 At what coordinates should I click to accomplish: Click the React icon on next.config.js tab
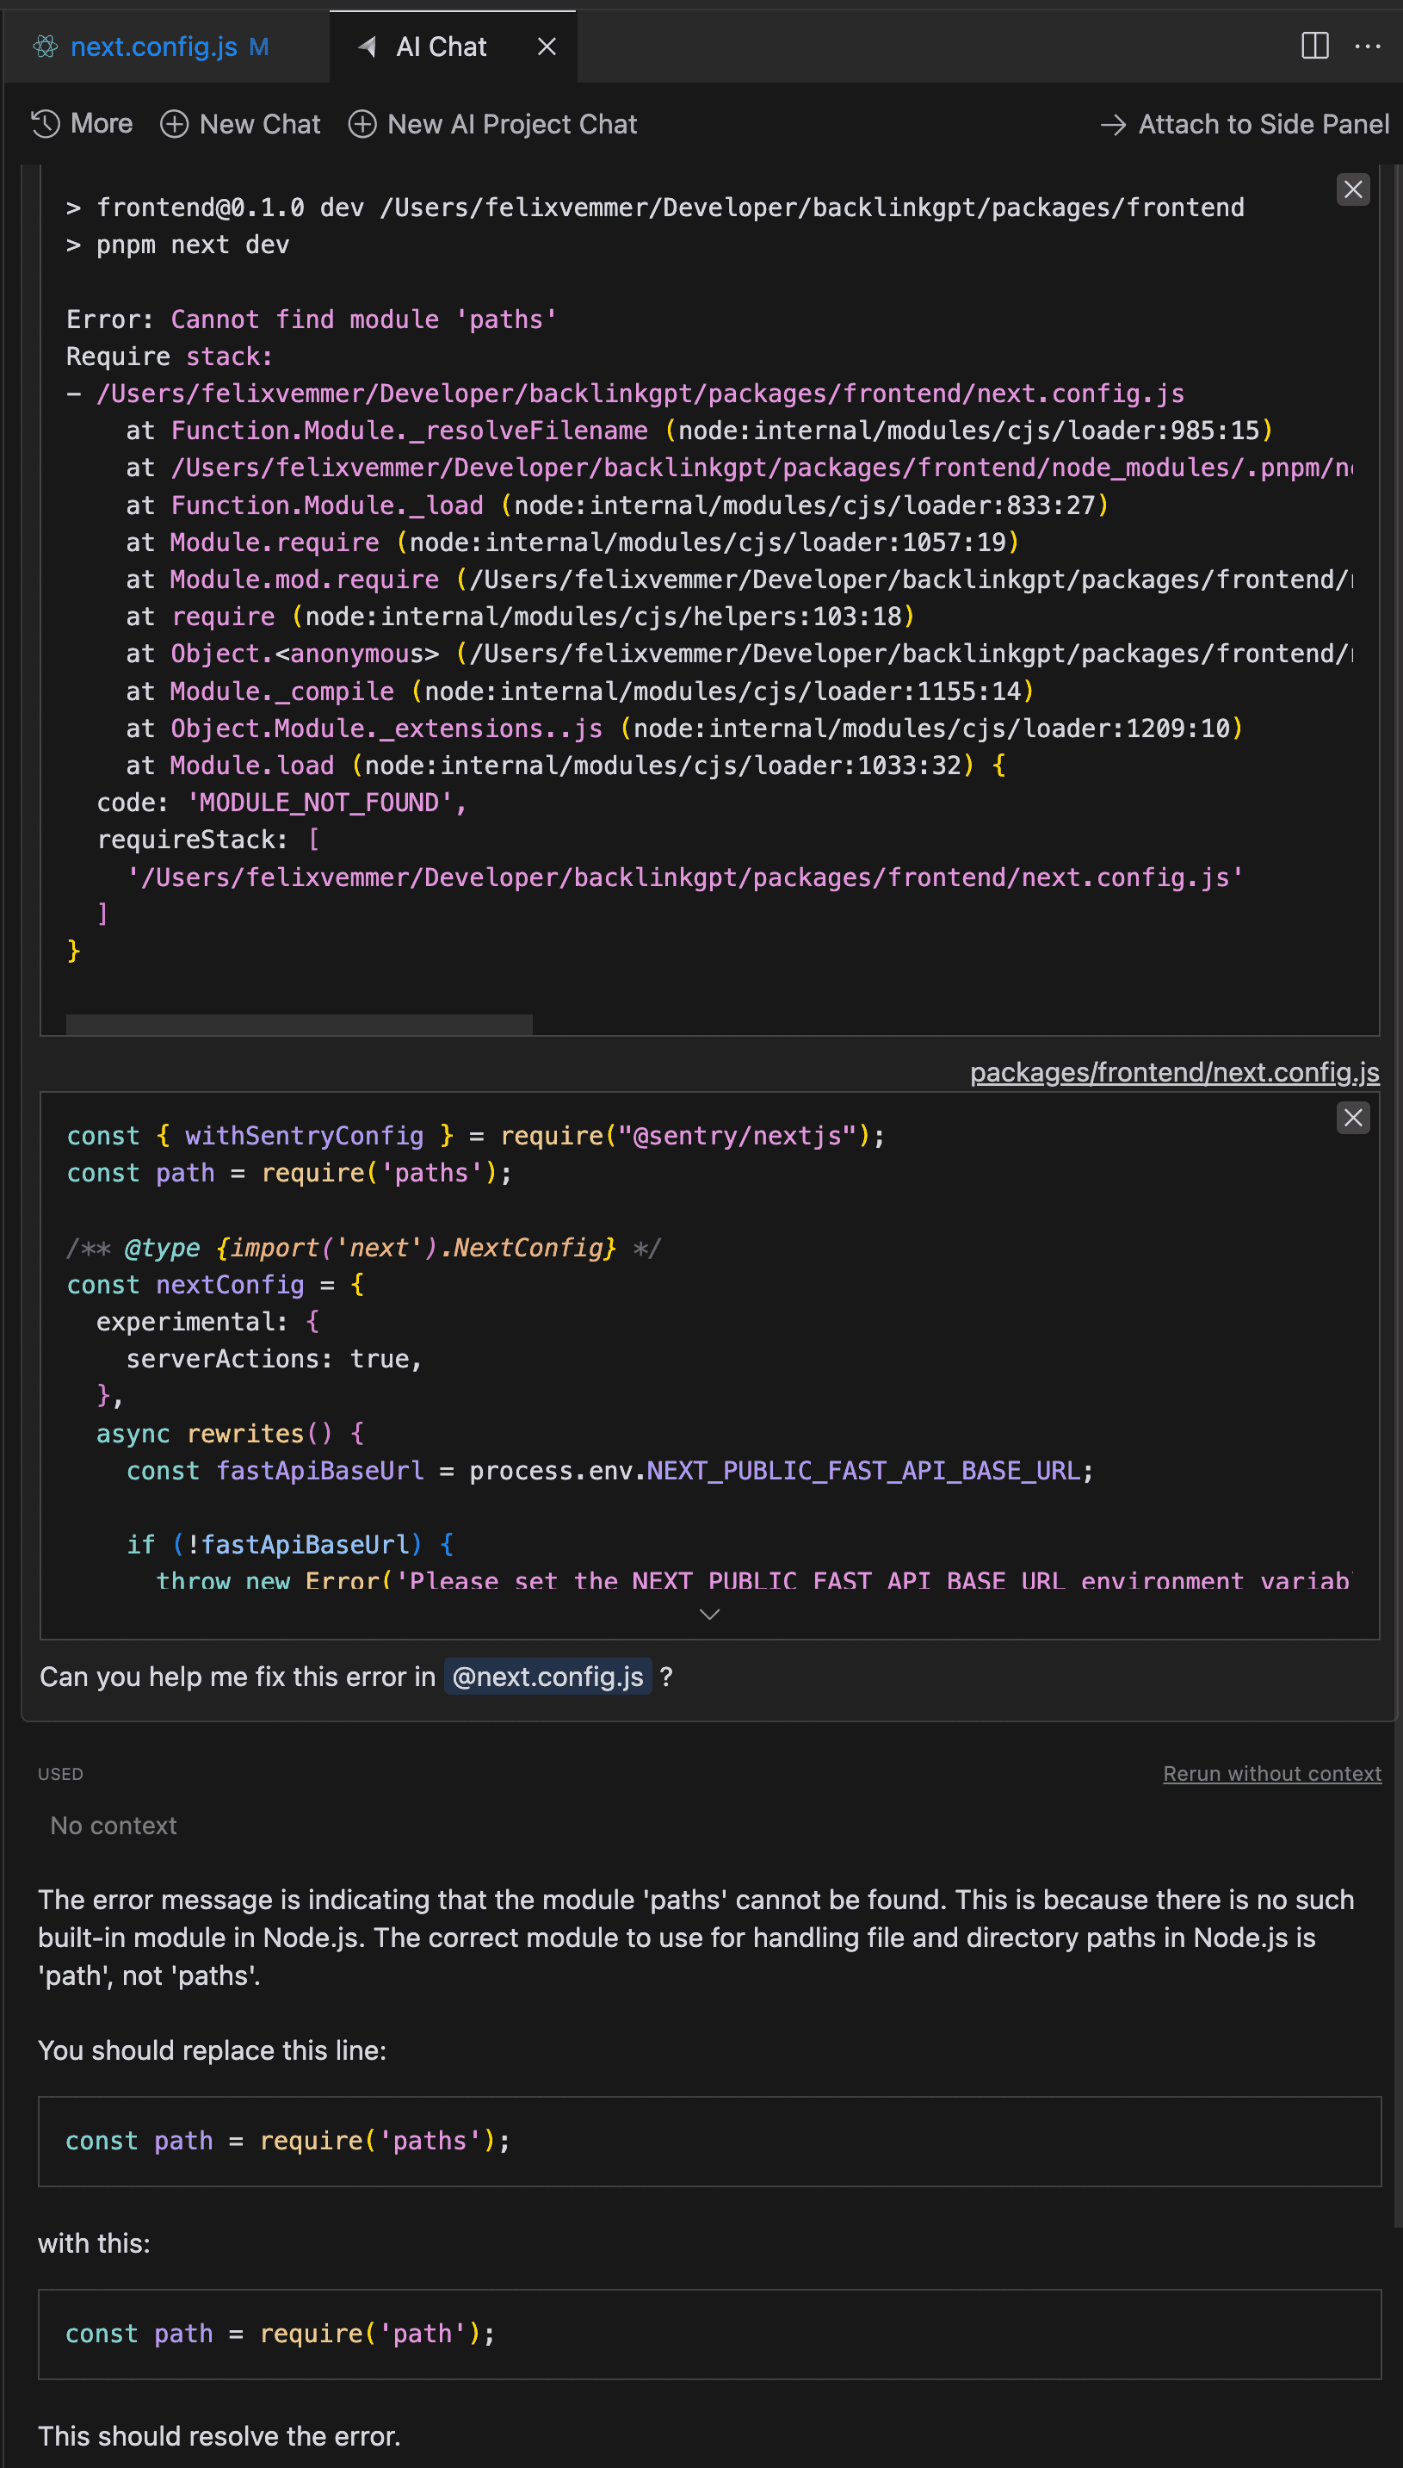[x=46, y=47]
